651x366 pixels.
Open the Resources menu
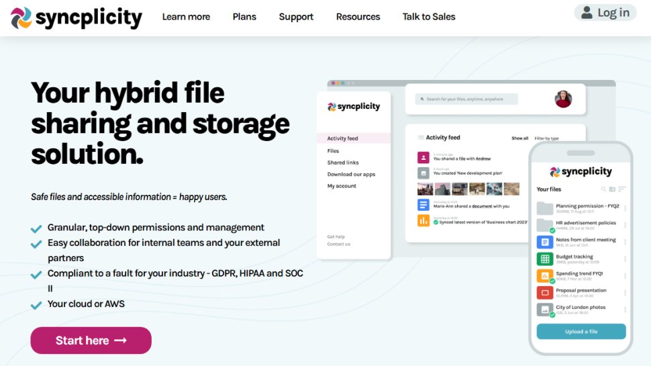[358, 17]
